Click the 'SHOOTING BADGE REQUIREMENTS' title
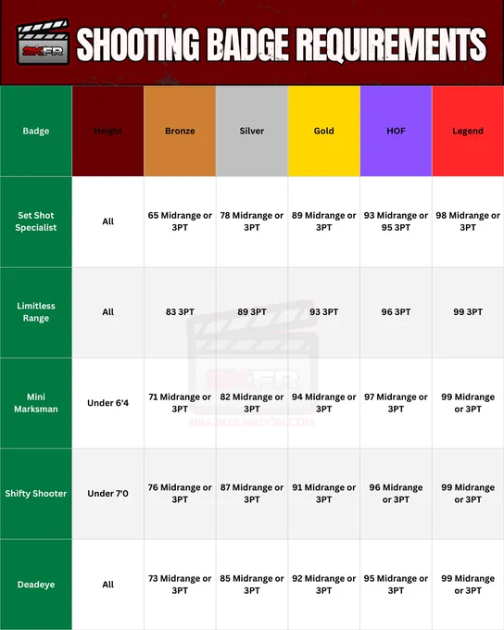This screenshot has width=504, height=630. point(282,45)
